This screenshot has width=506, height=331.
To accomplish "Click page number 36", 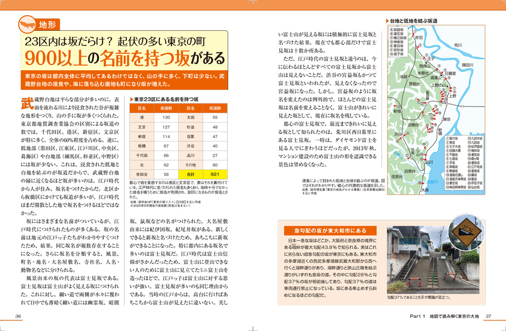I will coord(18,316).
